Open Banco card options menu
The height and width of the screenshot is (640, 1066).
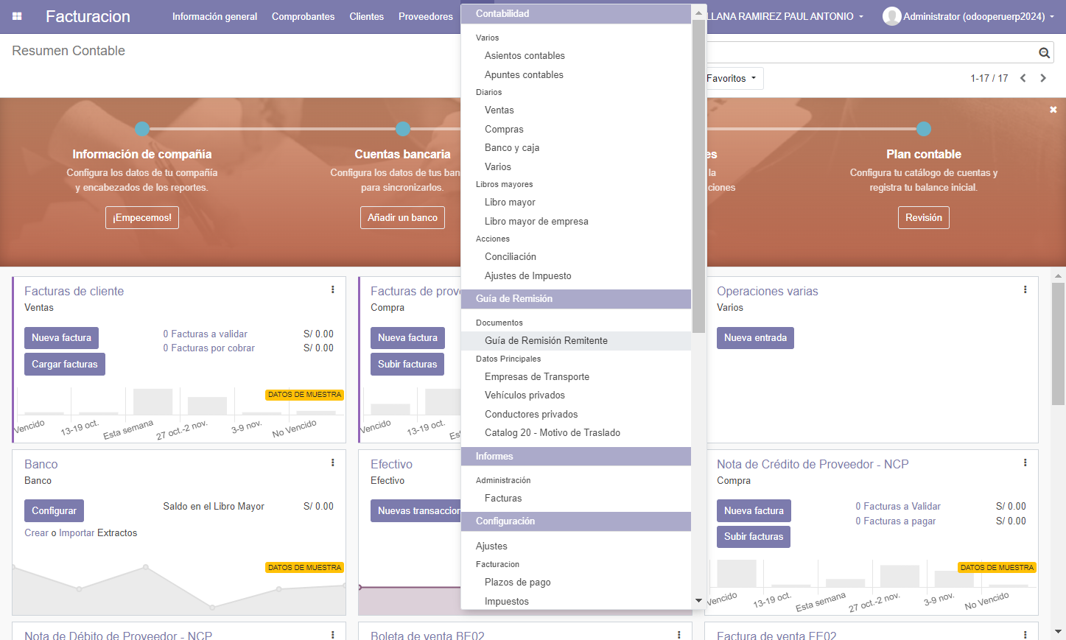(333, 463)
